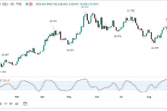Click Jul on the time axis
This screenshot has width=167, height=111.
pyautogui.click(x=121, y=97)
